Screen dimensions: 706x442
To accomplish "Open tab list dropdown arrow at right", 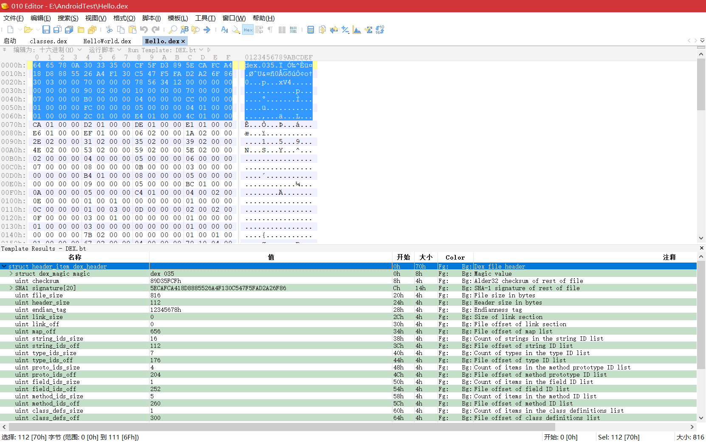I will click(x=702, y=41).
